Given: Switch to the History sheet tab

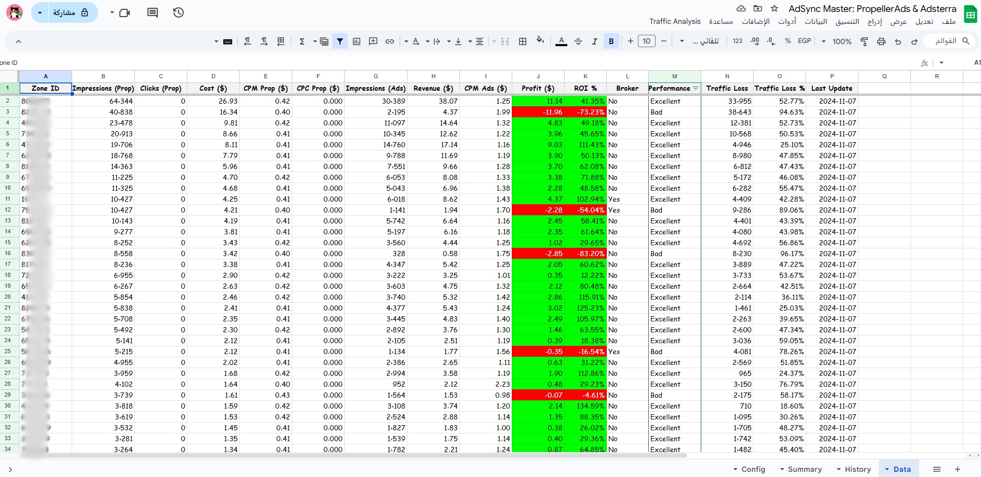Looking at the screenshot, I should coord(853,469).
